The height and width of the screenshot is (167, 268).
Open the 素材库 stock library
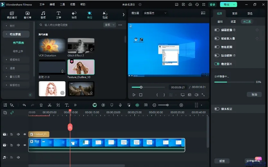[x=27, y=15]
